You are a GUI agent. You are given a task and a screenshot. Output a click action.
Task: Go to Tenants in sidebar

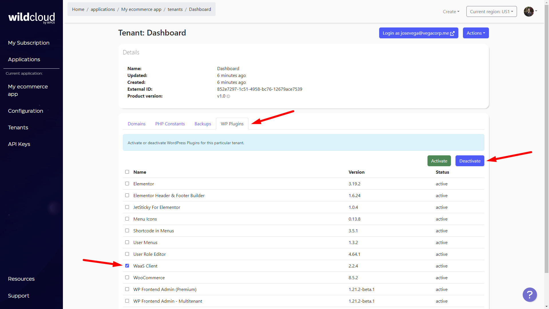18,127
